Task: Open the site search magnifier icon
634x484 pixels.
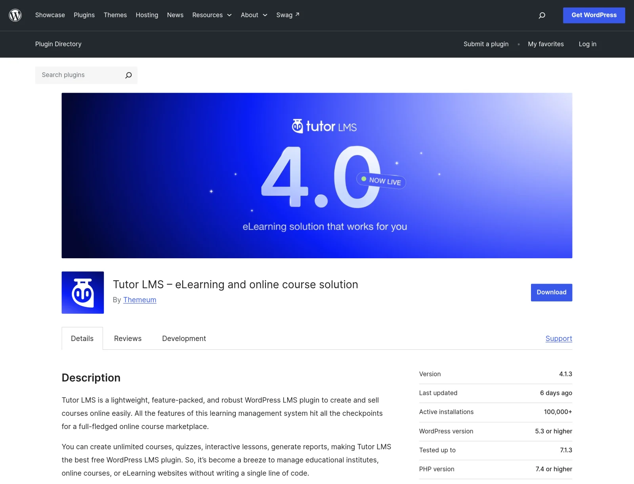Action: 542,15
